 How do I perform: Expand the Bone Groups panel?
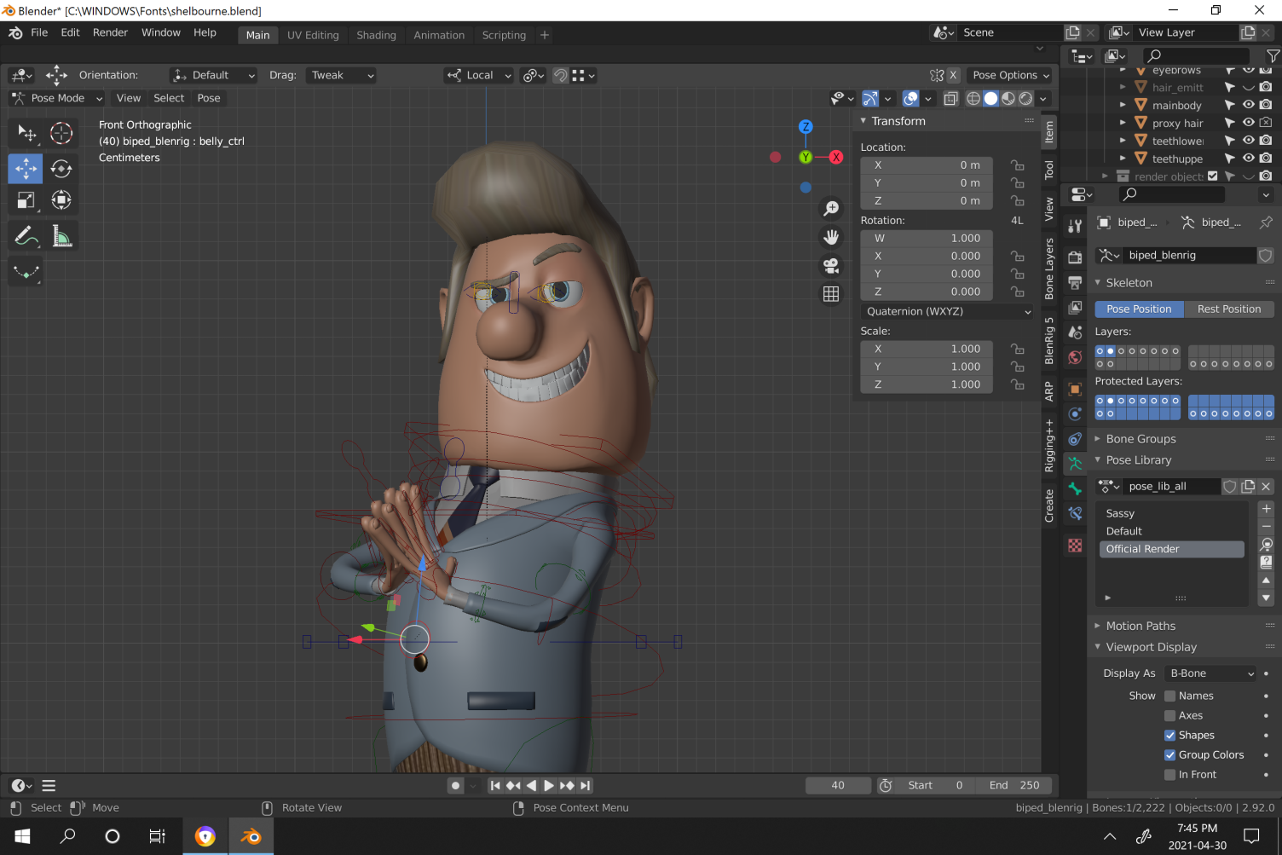(1141, 438)
